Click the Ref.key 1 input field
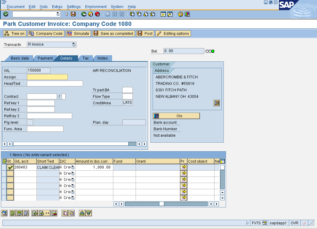 41,103
